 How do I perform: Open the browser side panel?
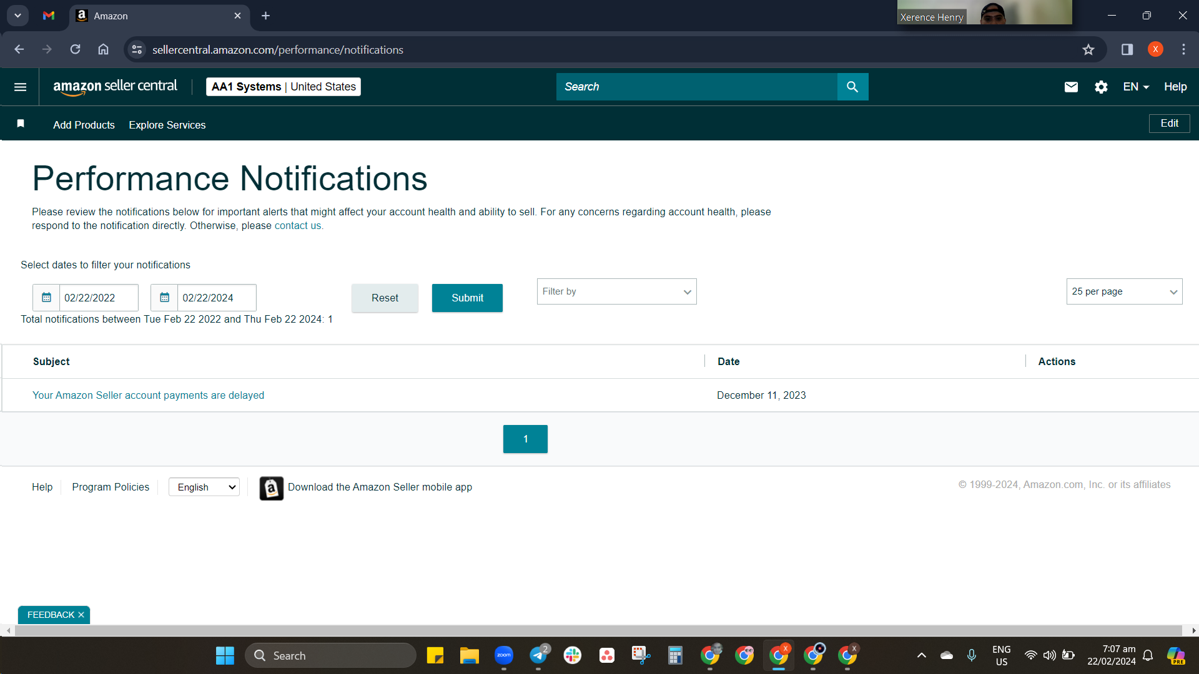[1127, 49]
